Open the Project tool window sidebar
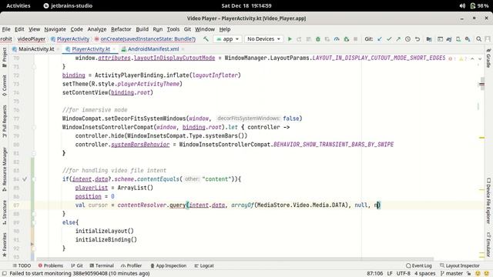The image size is (493, 277). coord(5,57)
